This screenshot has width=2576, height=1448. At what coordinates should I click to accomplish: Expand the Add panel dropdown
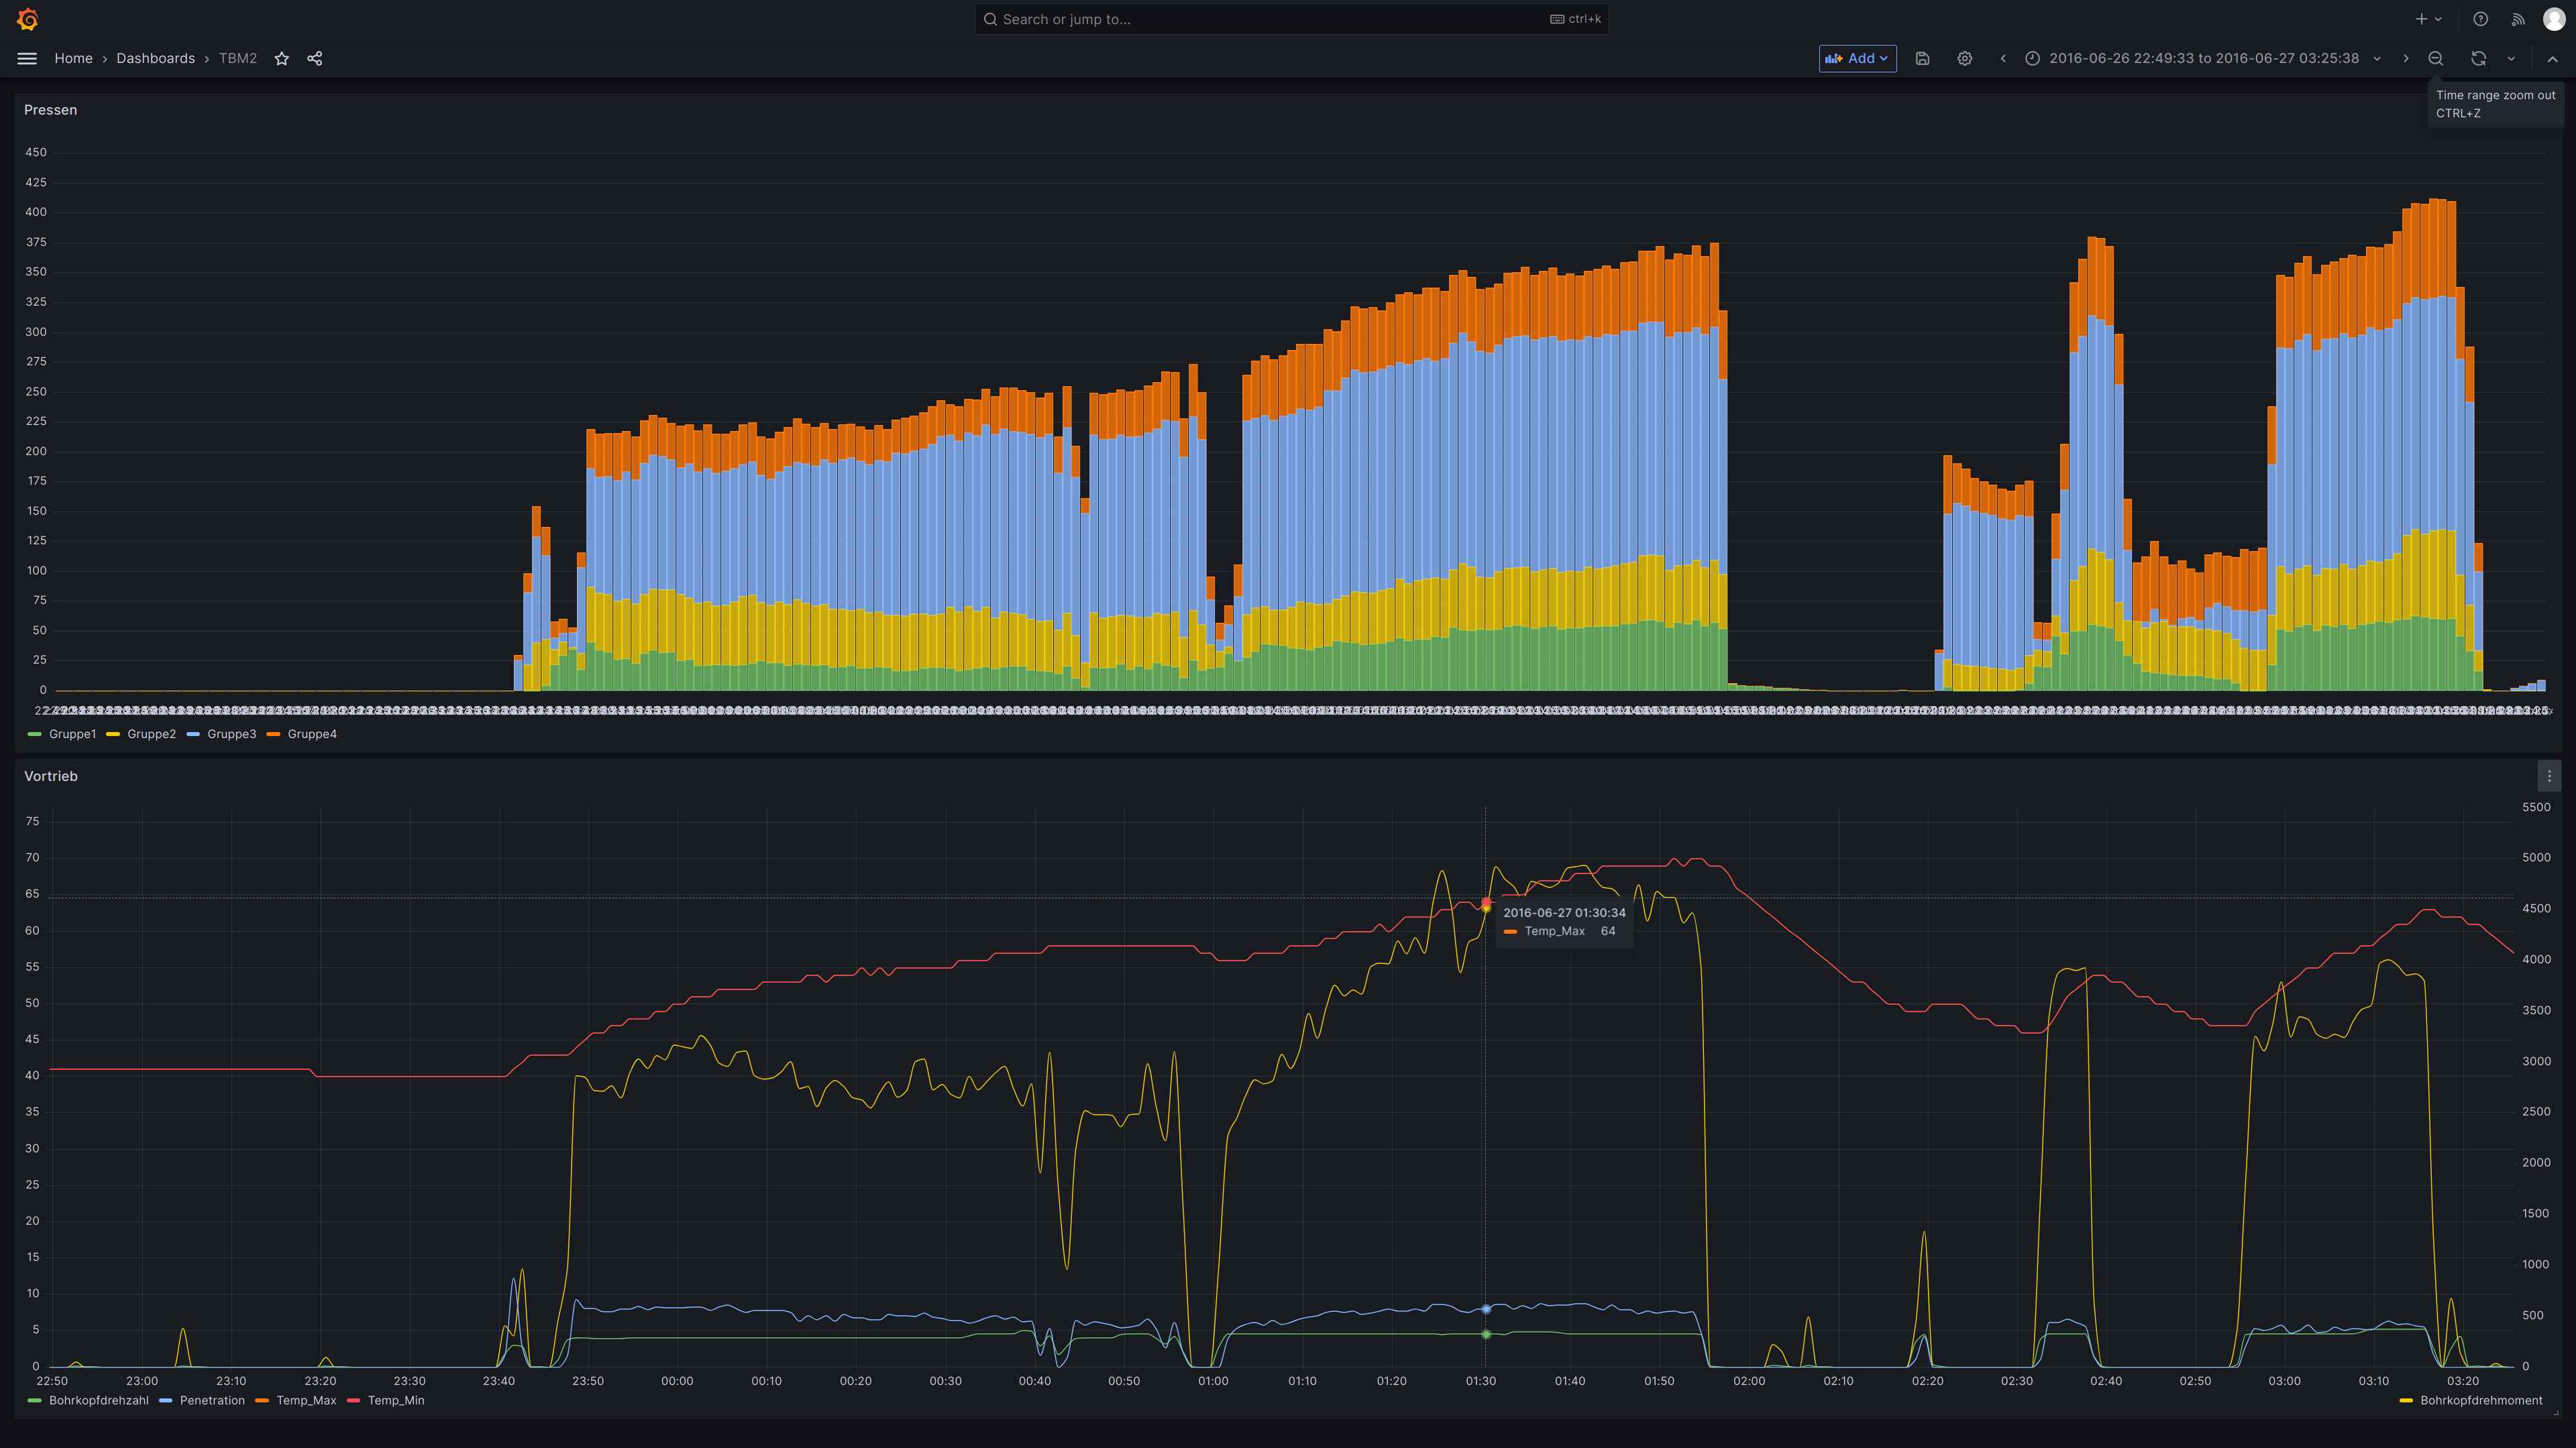click(1857, 59)
